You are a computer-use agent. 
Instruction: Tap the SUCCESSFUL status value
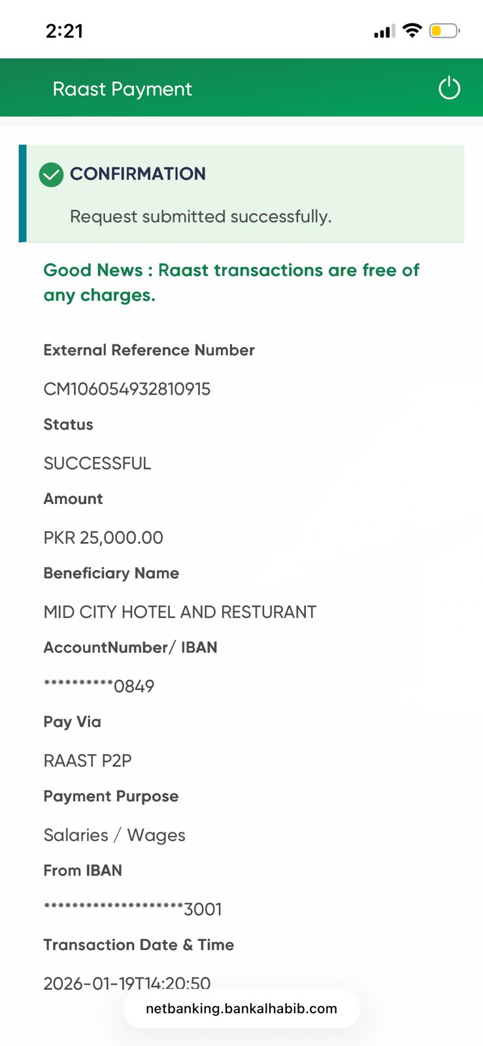tap(97, 464)
